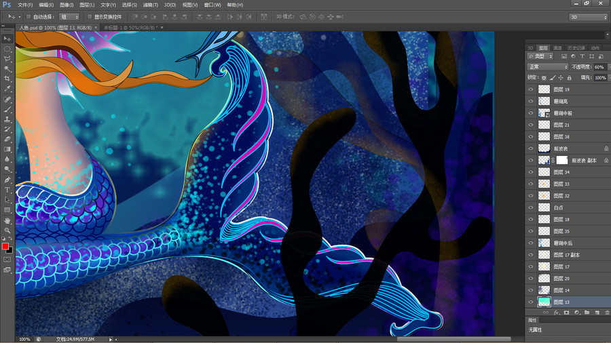Viewport: 611px width, 343px height.
Task: Enable the 显示变换控件 checkbox
Action: click(90, 17)
